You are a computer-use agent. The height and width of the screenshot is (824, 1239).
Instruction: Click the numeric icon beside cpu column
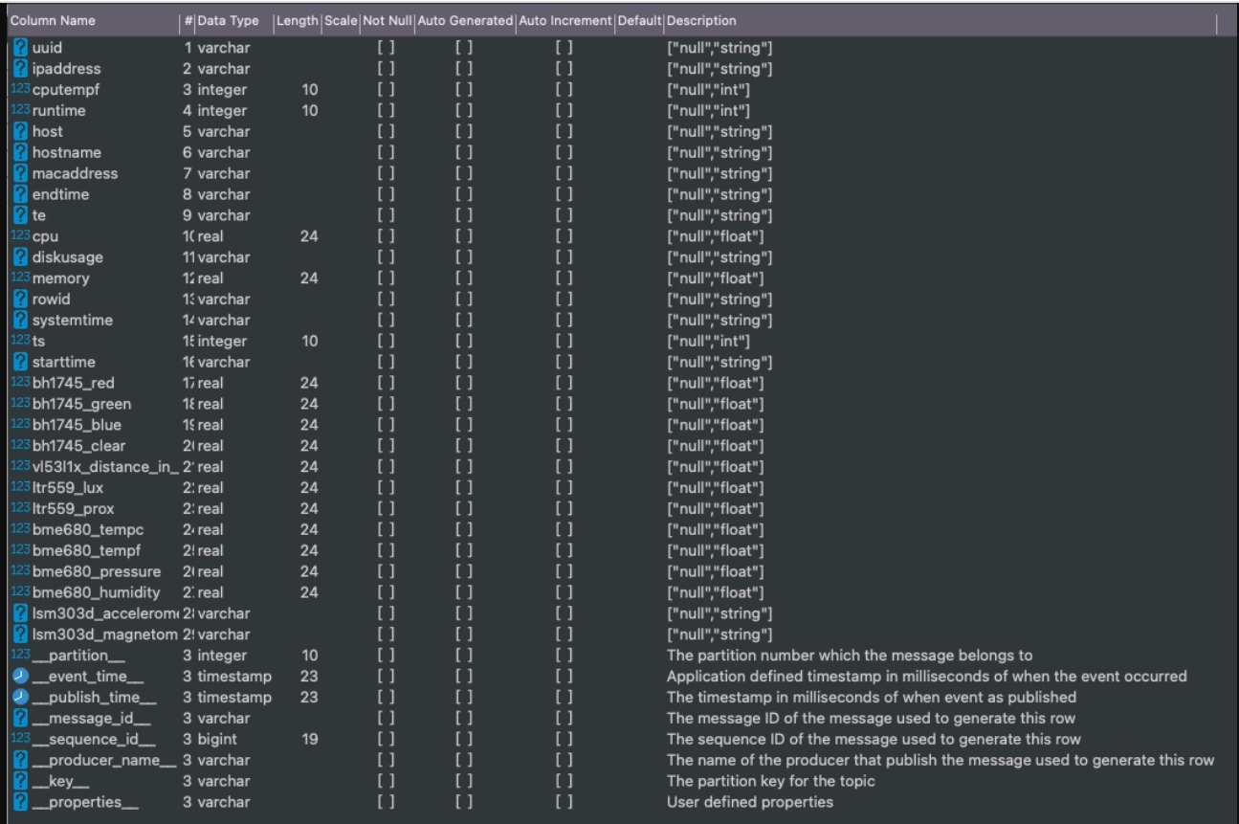point(20,236)
